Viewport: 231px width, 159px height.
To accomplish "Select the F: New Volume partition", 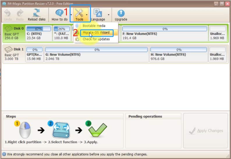I will pyautogui.click(x=165, y=33).
